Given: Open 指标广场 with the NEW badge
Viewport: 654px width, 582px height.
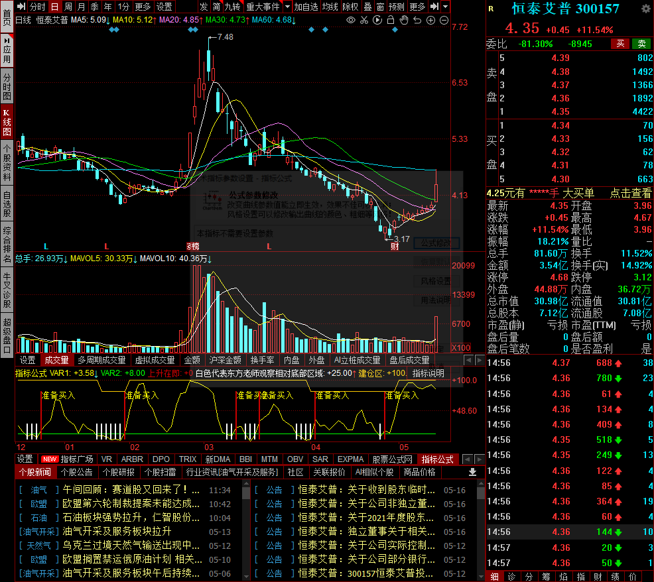Looking at the screenshot, I should point(67,459).
